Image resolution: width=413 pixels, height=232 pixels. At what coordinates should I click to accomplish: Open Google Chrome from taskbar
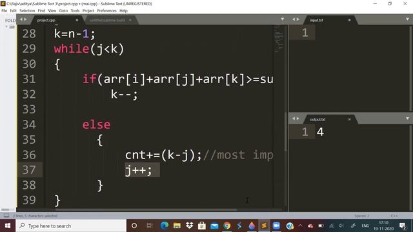tap(227, 226)
